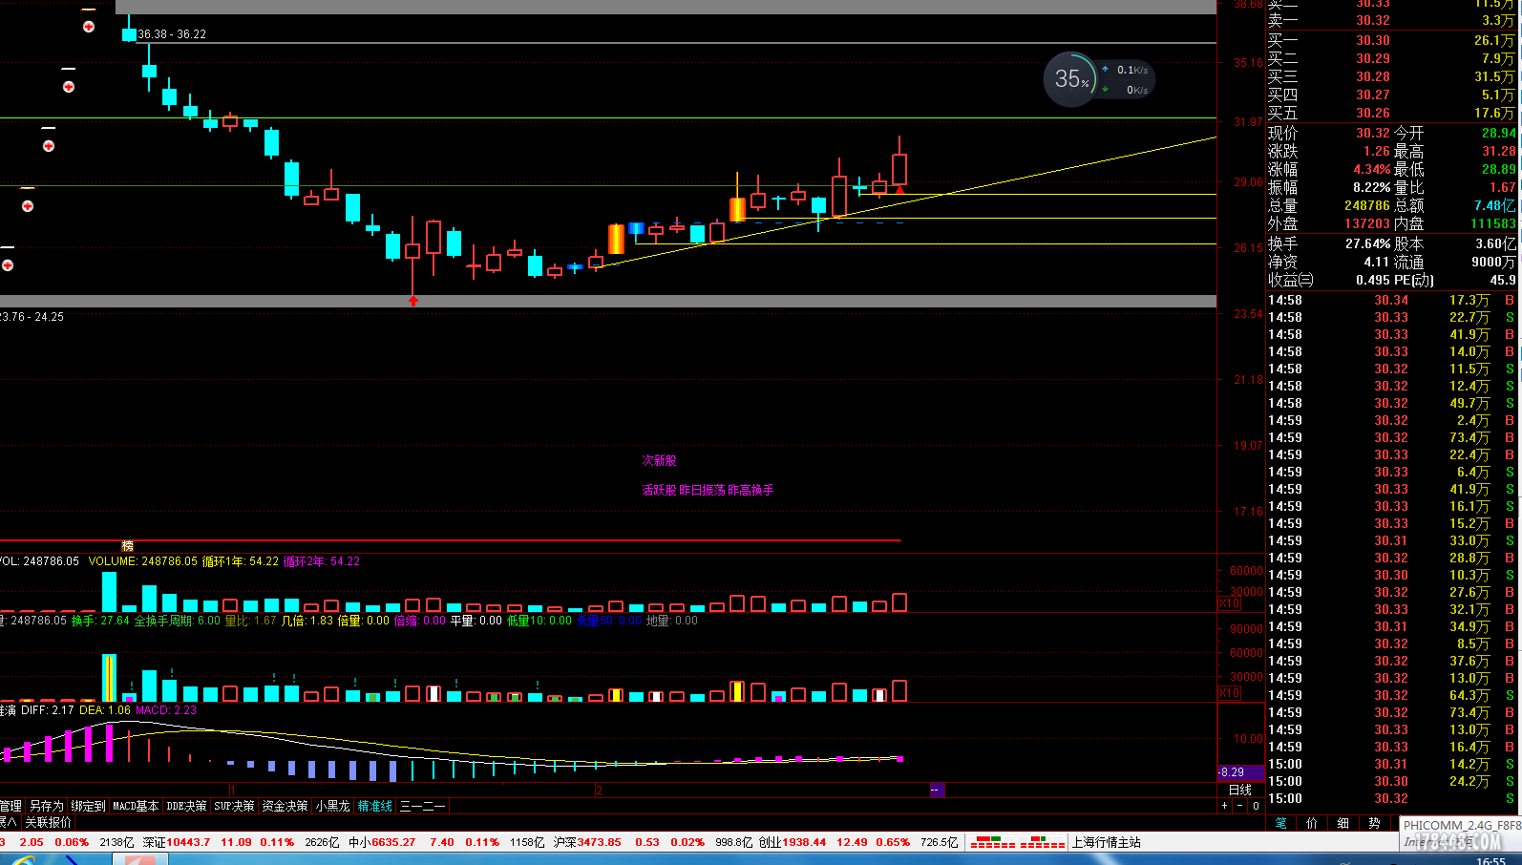
Task: Click the 35% network speed floating widget
Action: pos(1099,79)
